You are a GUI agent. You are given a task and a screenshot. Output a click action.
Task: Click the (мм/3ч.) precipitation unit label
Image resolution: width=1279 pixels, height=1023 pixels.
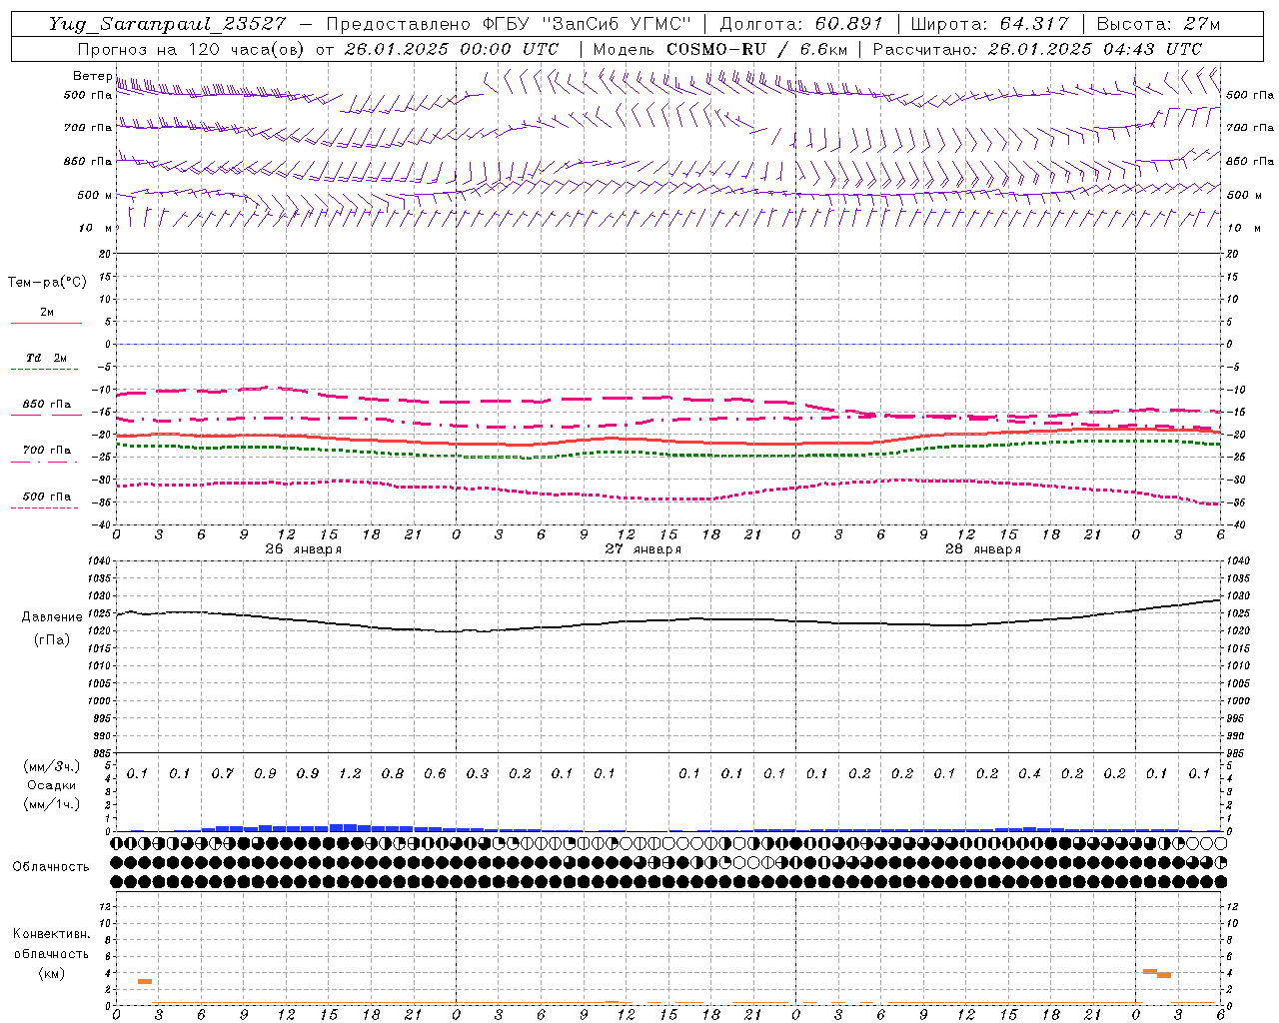pos(52,766)
